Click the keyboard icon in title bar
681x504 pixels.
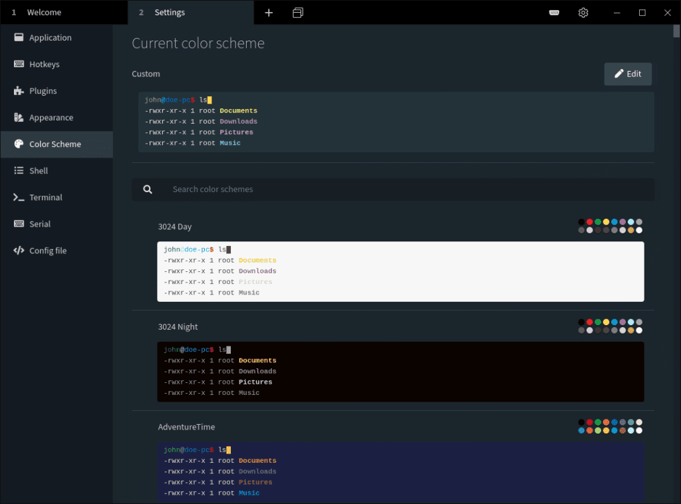point(554,13)
